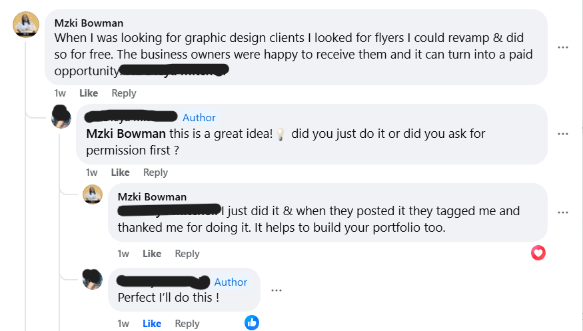The image size is (583, 331).
Task: Unlike the 'Perfect I'll do this' reply
Action: point(152,324)
